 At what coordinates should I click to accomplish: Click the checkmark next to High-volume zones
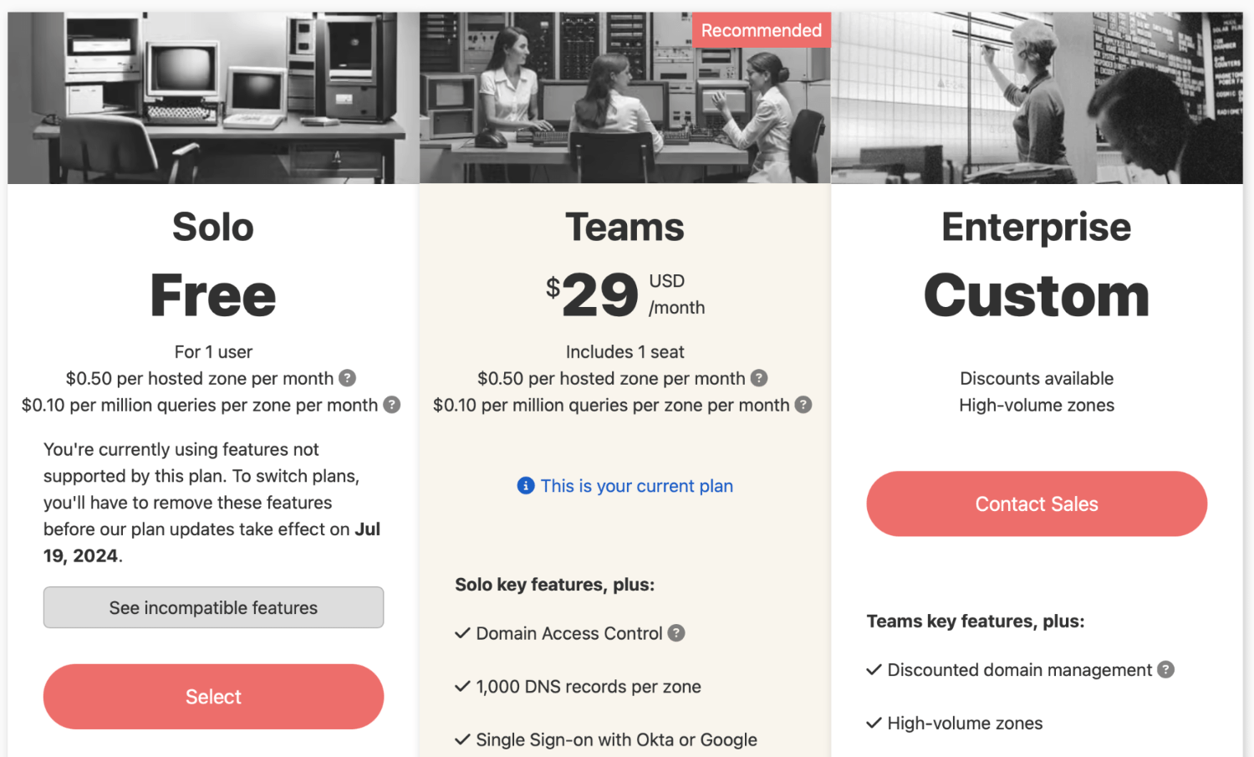coord(874,723)
